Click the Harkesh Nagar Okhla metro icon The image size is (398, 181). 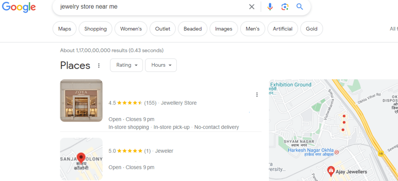337,151
